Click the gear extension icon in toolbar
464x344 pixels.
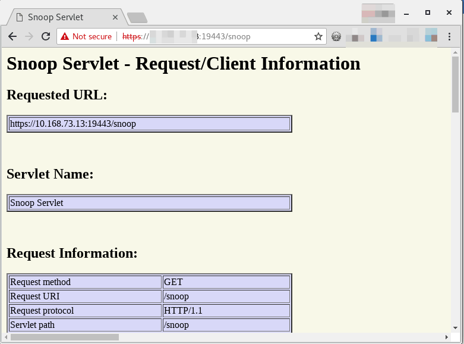click(336, 36)
